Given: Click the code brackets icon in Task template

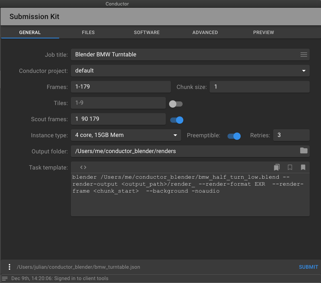Looking at the screenshot, I should click(x=83, y=167).
